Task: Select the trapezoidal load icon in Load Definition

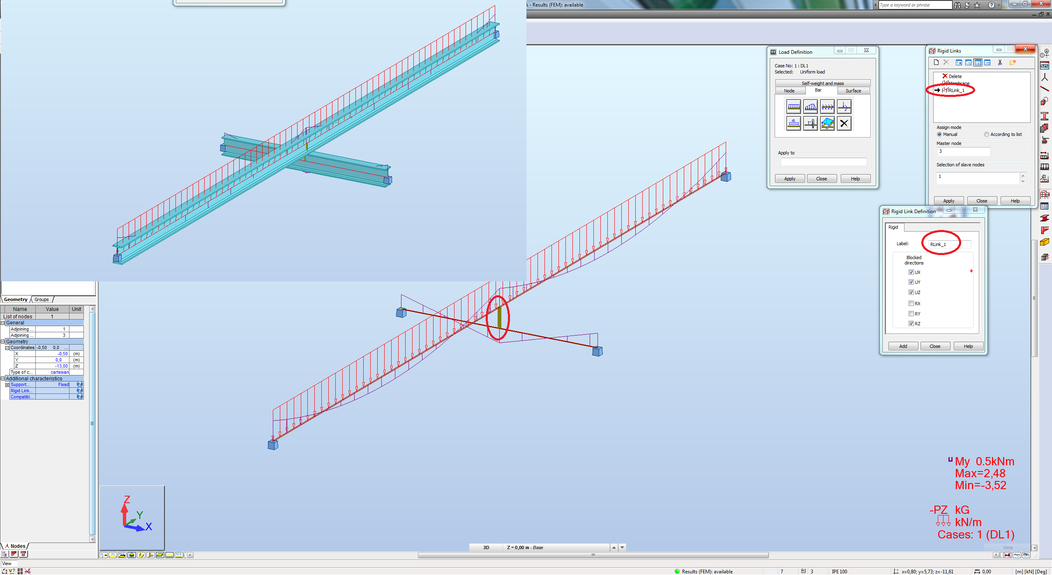Action: [810, 106]
